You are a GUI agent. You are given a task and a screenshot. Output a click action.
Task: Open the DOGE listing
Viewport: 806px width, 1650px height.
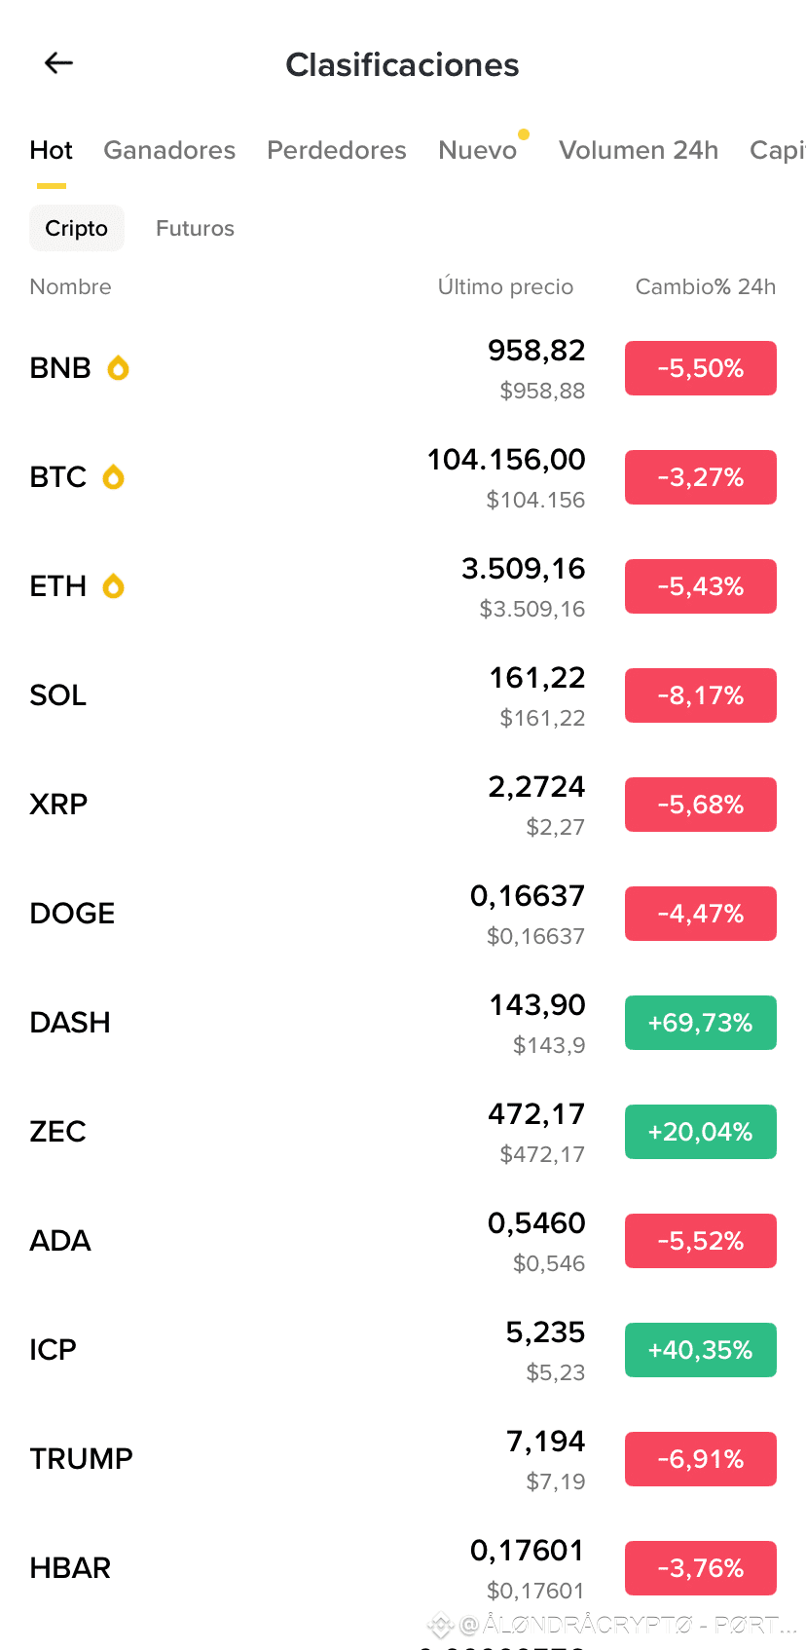(x=292, y=914)
